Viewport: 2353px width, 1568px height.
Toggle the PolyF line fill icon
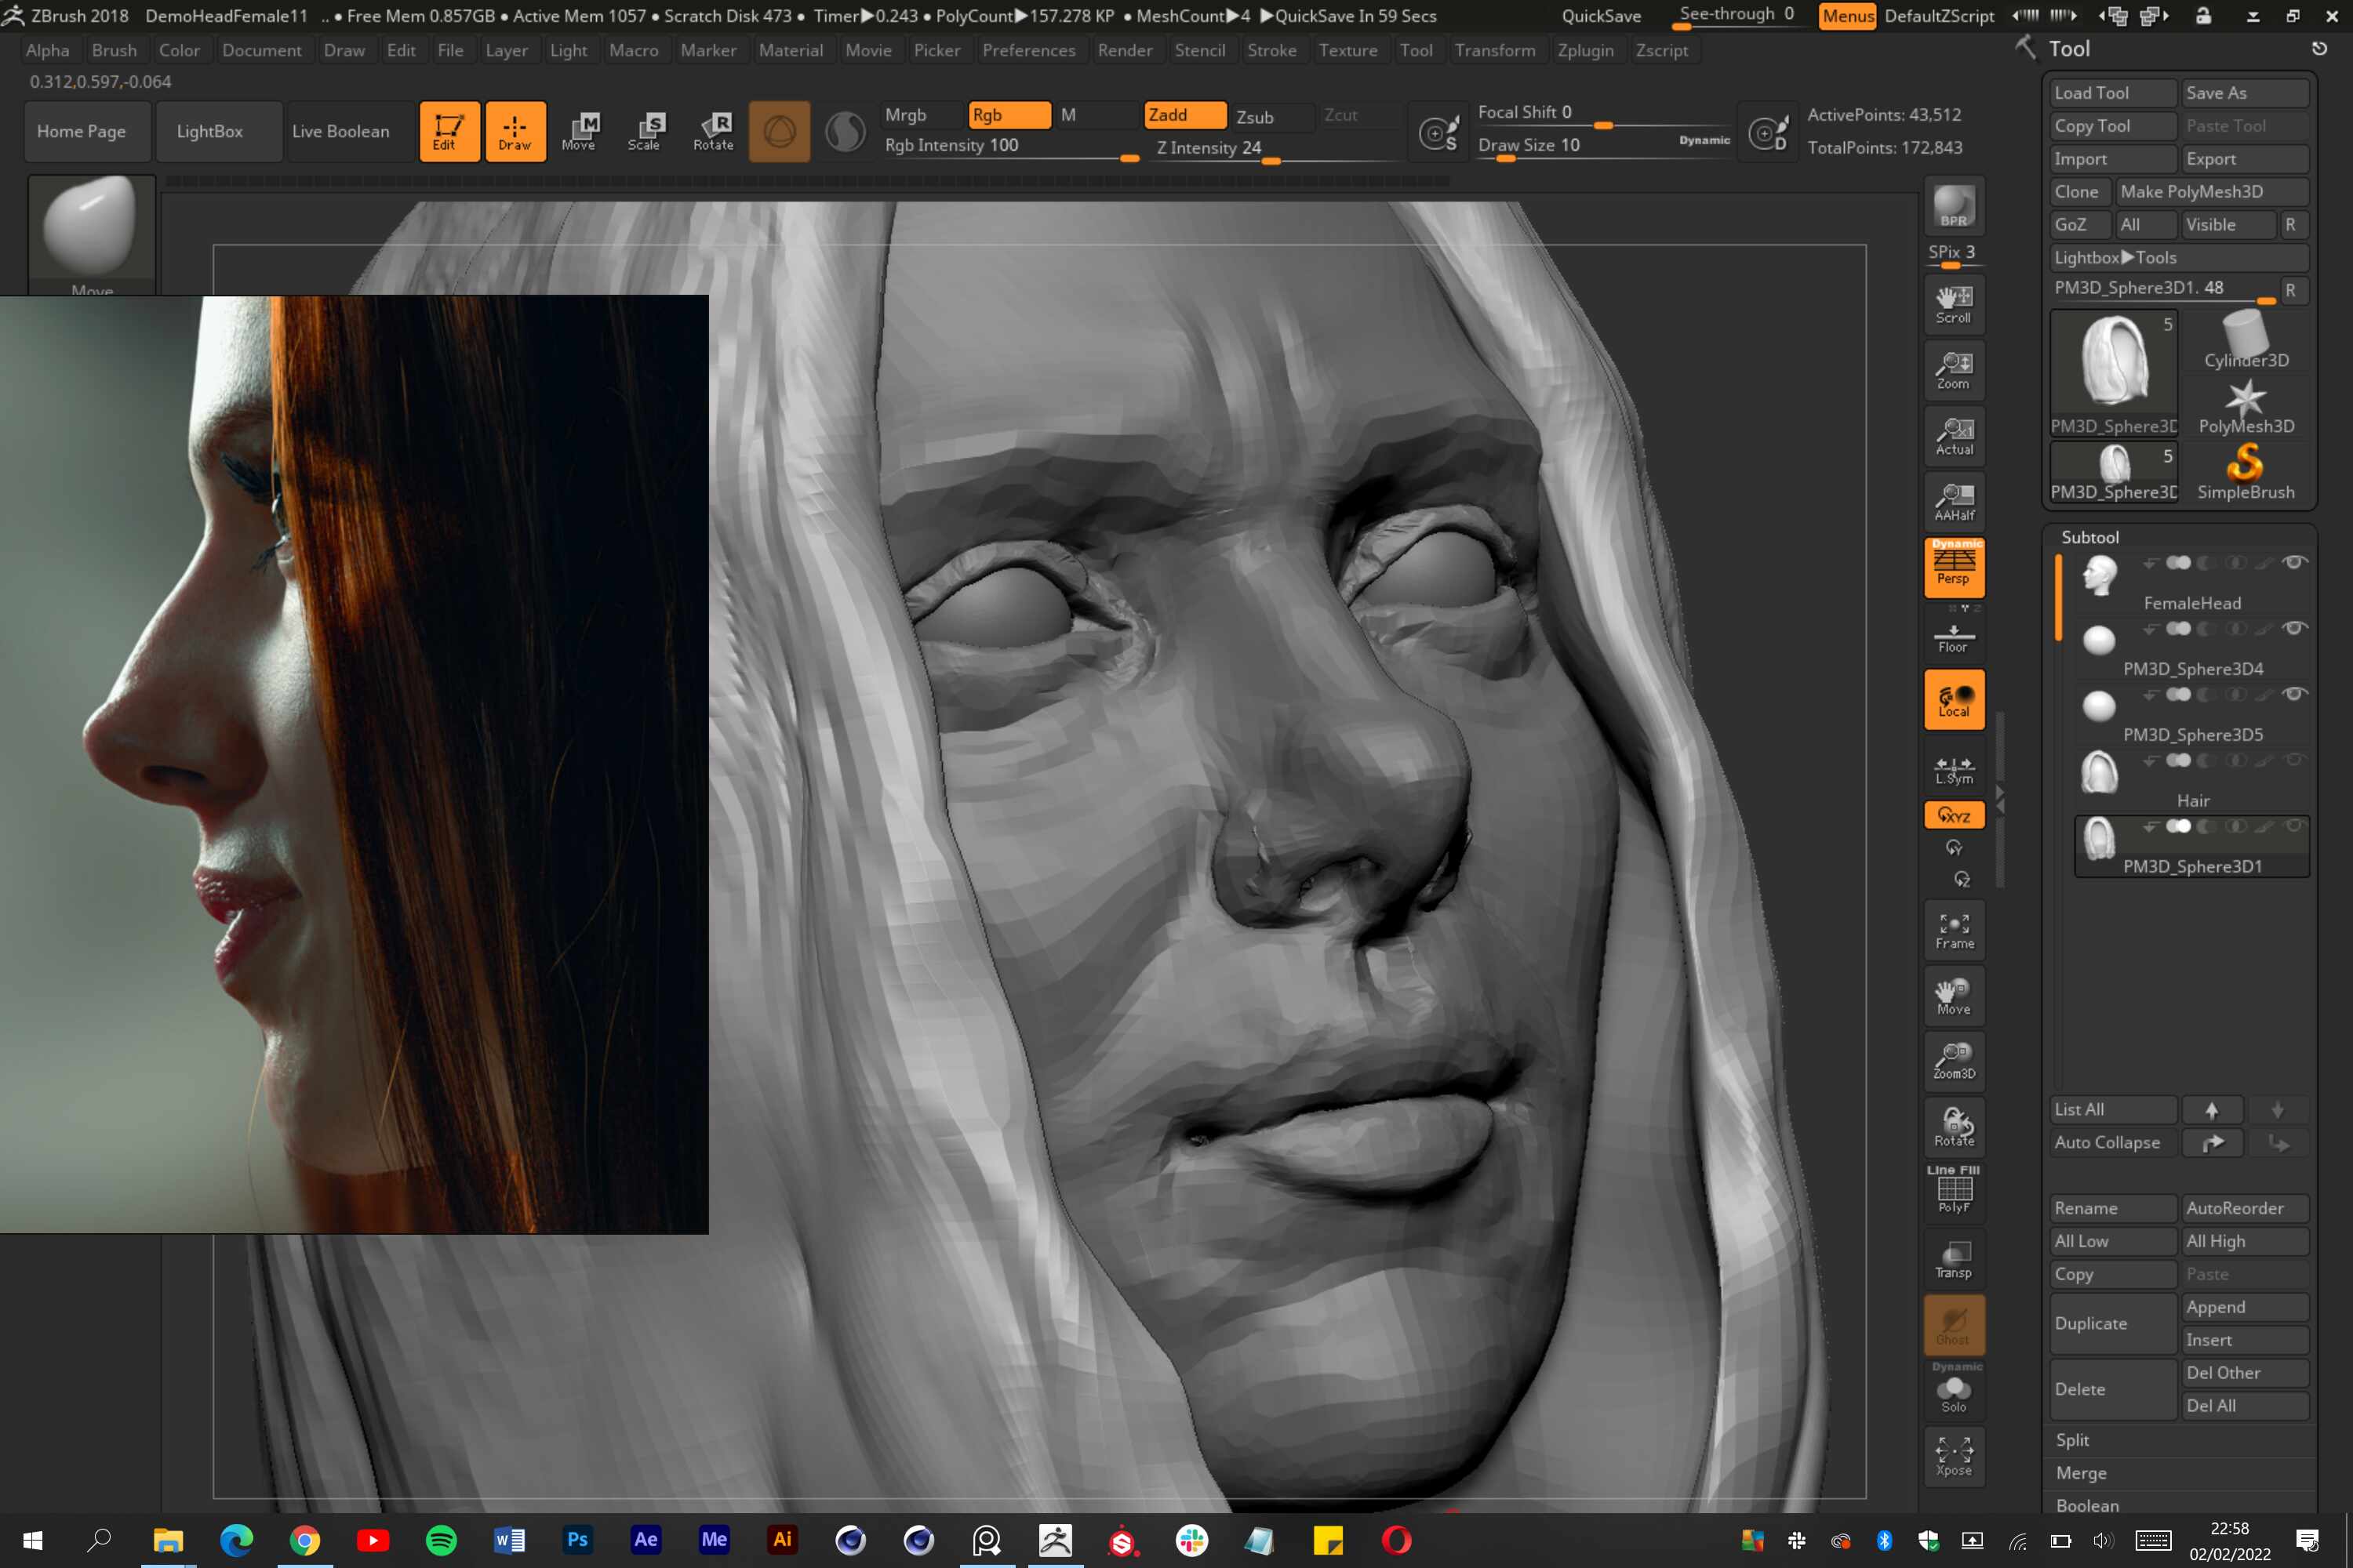pos(1953,1190)
